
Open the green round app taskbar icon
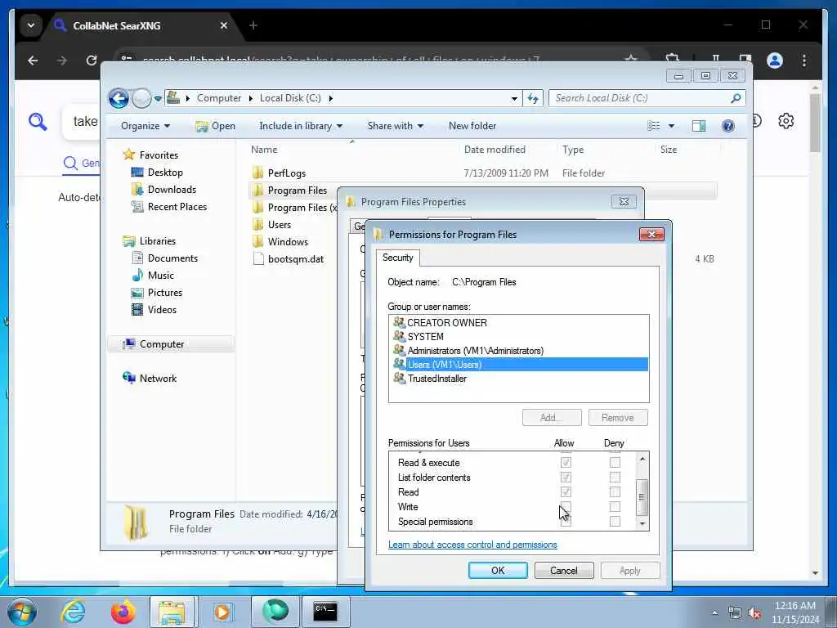click(x=275, y=612)
